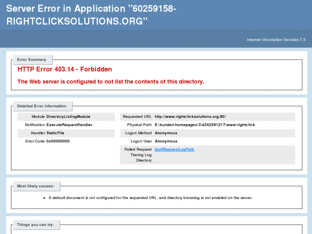Select the Error Summary section label
This screenshot has width=312, height=234.
(x=32, y=60)
